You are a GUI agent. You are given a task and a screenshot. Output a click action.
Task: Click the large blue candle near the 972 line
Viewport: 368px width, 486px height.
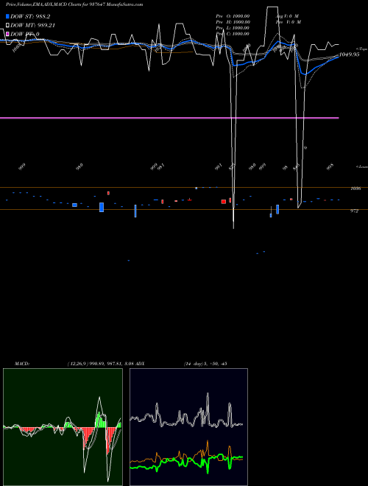click(x=102, y=207)
